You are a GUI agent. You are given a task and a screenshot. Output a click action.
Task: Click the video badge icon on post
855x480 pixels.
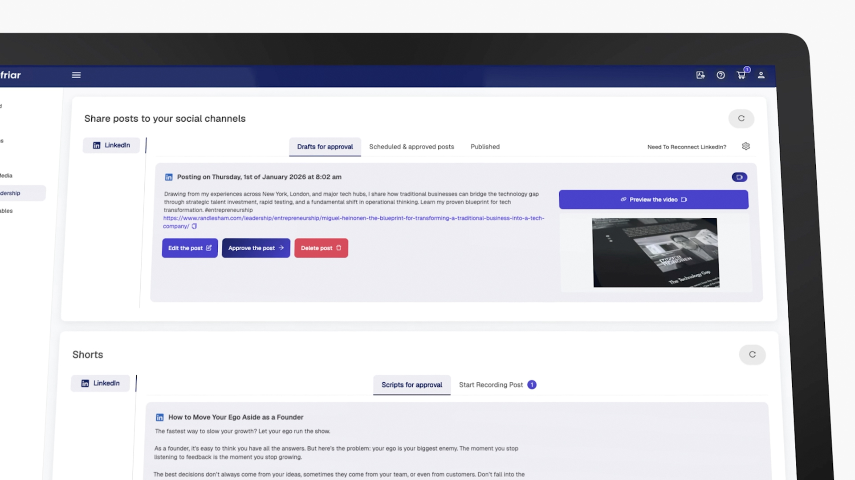[739, 177]
